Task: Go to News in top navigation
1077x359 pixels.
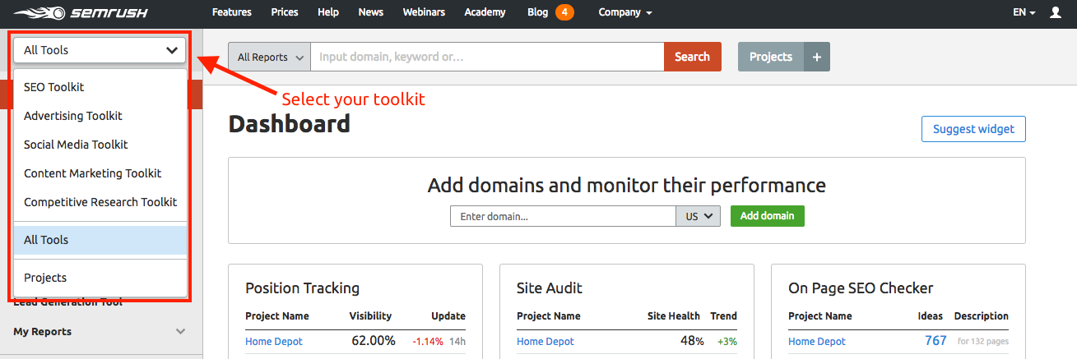Action: pos(371,12)
